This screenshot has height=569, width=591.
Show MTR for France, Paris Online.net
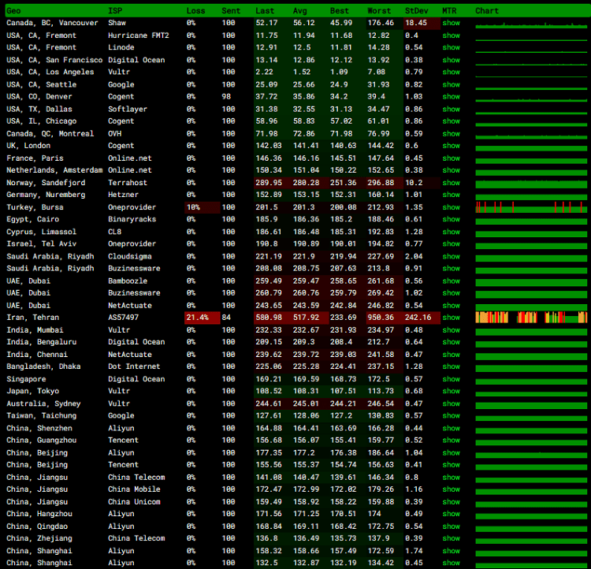pyautogui.click(x=452, y=158)
